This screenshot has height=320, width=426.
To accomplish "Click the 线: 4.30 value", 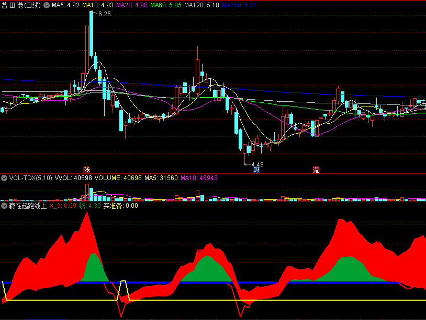I will pyautogui.click(x=90, y=206).
